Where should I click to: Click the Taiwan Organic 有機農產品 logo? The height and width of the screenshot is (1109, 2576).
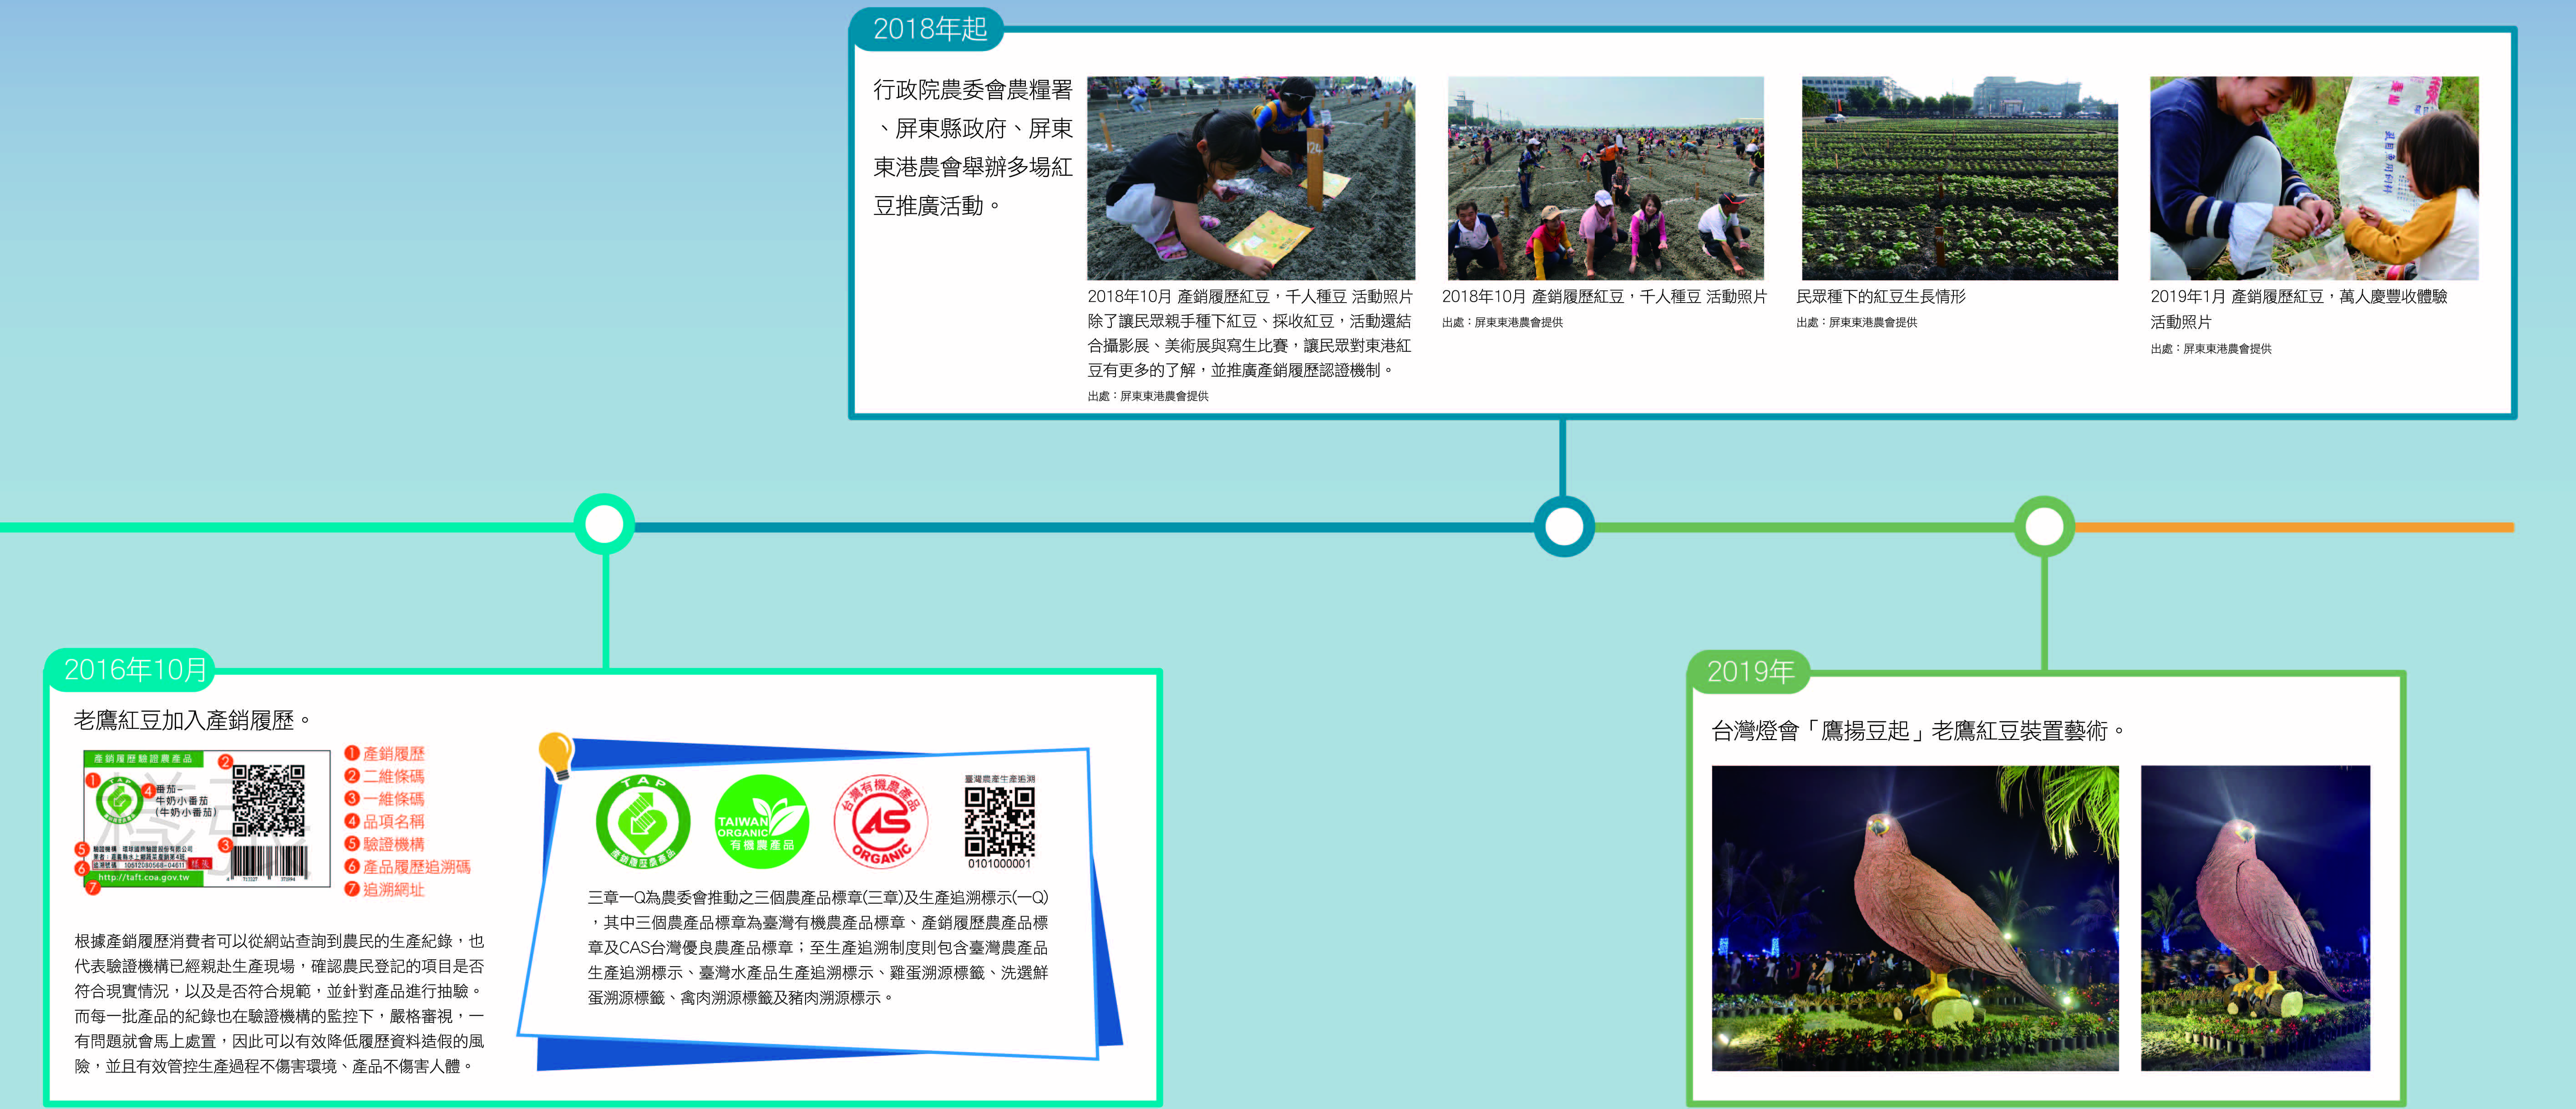click(x=762, y=822)
